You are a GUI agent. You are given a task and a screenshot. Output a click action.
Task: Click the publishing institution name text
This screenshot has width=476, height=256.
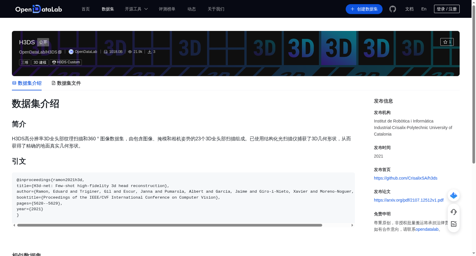click(x=413, y=128)
